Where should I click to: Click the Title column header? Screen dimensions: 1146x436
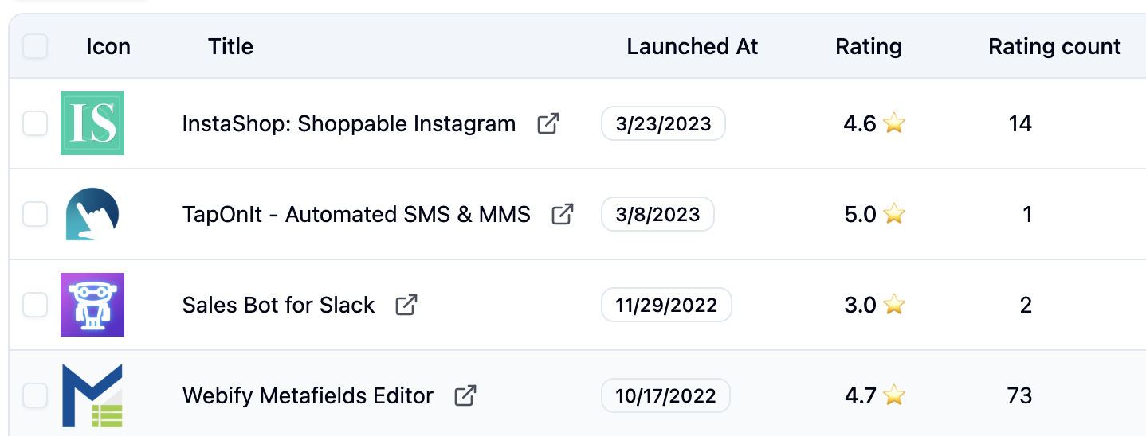click(x=230, y=47)
